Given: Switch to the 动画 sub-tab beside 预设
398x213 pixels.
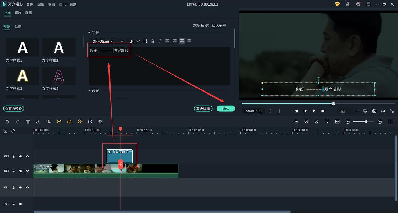Looking at the screenshot, I should pos(18,26).
